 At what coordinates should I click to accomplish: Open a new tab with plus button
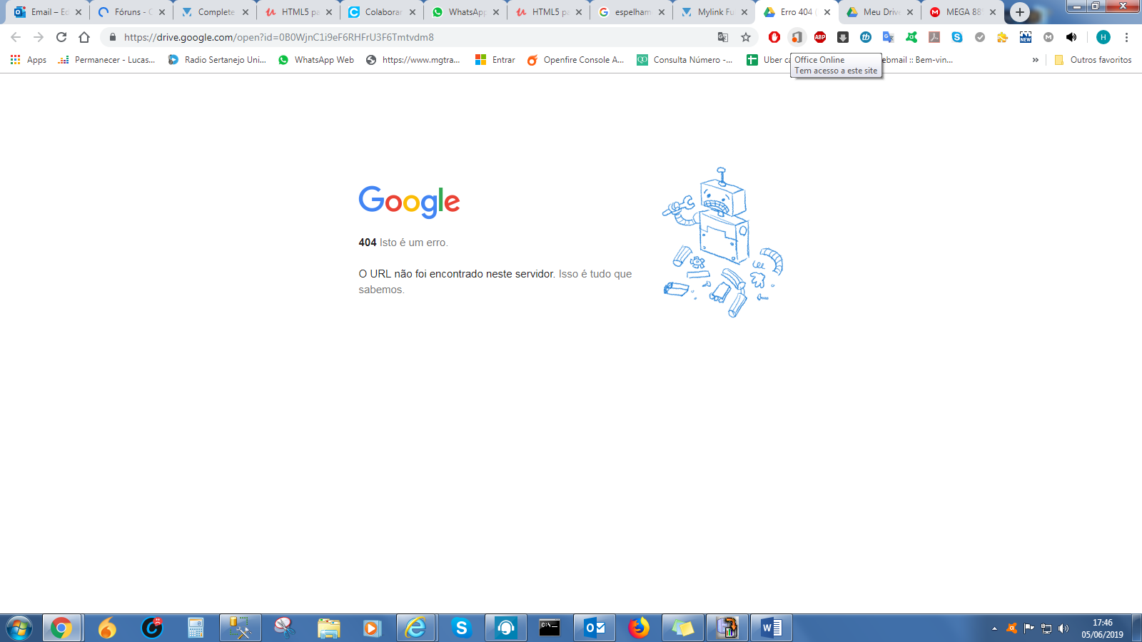point(1020,12)
